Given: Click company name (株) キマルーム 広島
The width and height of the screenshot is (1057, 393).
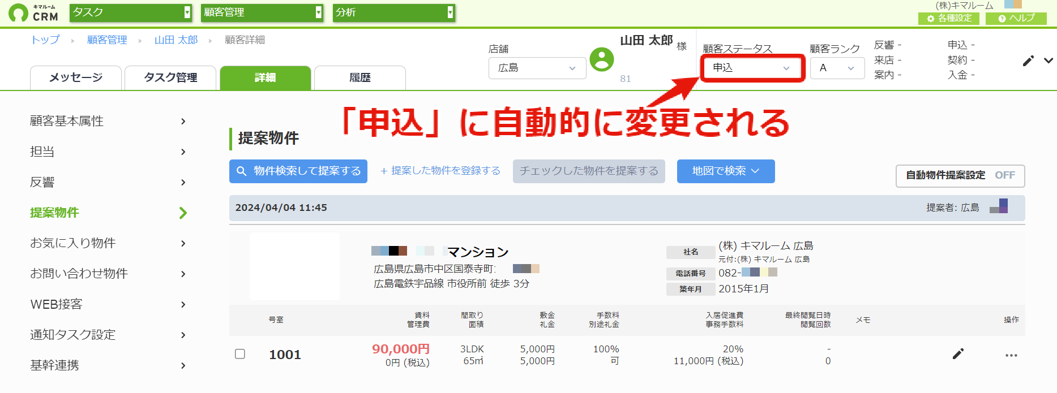Looking at the screenshot, I should [x=766, y=245].
